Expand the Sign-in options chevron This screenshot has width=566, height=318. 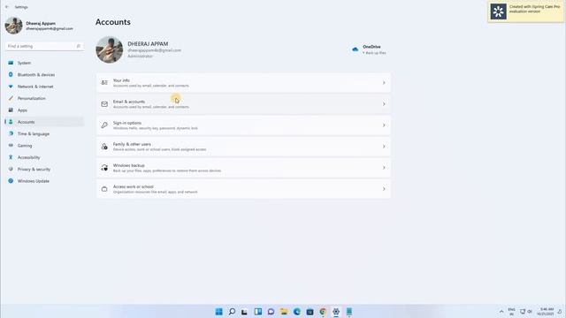click(384, 125)
